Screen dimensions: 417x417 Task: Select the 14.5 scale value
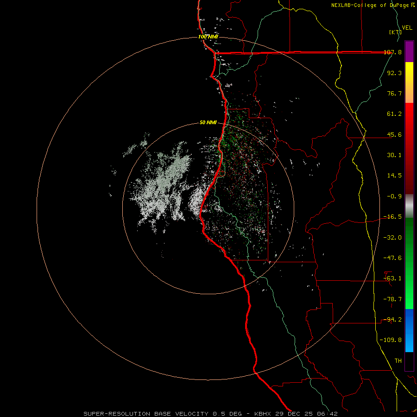394,176
